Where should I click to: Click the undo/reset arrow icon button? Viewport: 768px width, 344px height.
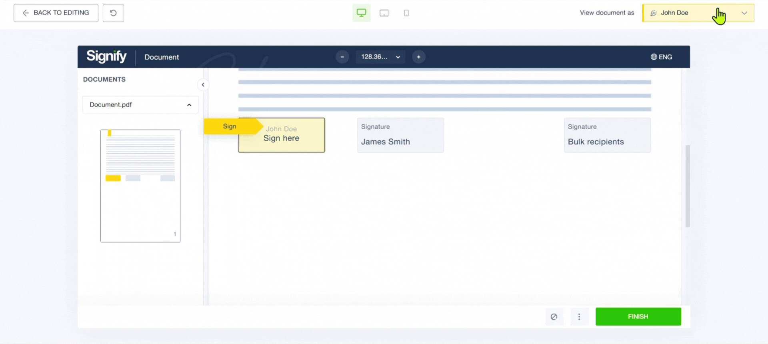113,13
